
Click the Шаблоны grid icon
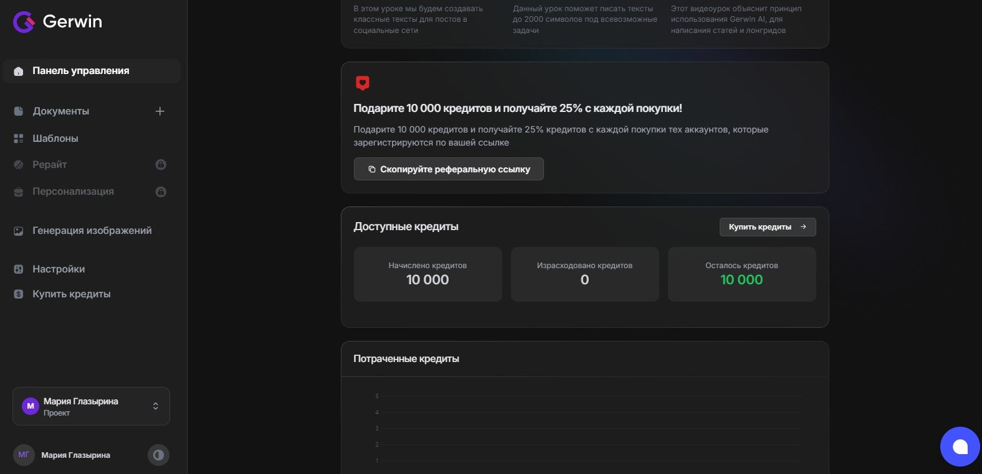19,138
